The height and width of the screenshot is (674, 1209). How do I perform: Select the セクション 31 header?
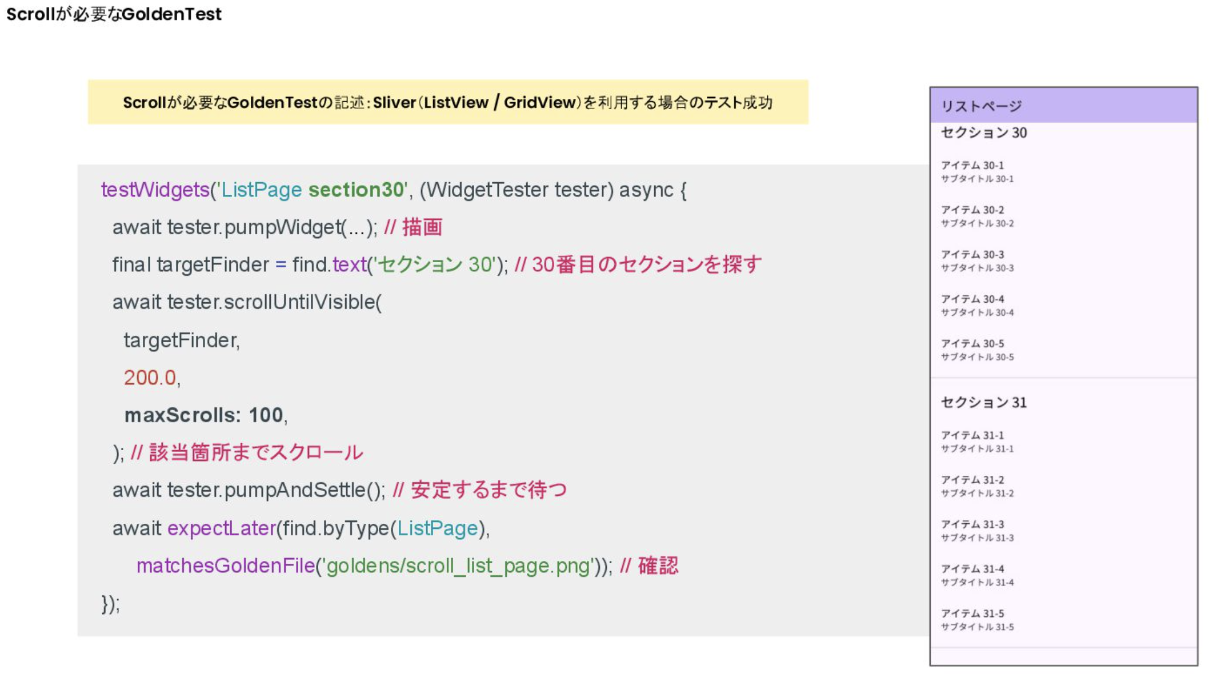click(983, 403)
